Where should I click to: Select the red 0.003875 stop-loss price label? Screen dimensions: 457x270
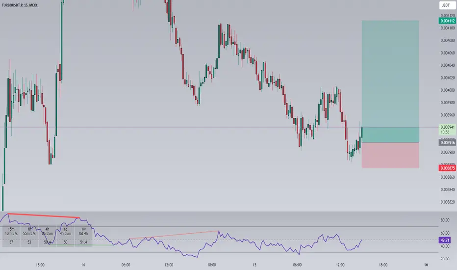click(447, 168)
